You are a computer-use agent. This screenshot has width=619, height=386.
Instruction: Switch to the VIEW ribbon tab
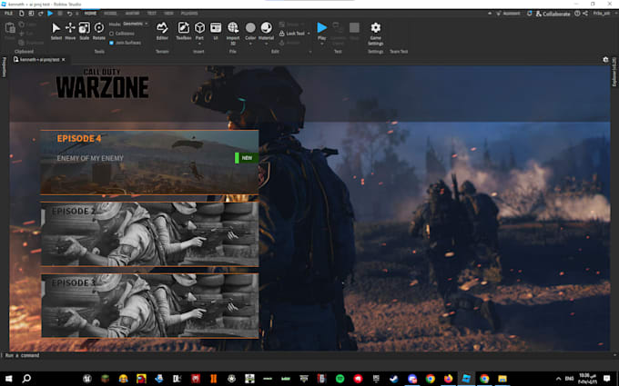pos(168,14)
